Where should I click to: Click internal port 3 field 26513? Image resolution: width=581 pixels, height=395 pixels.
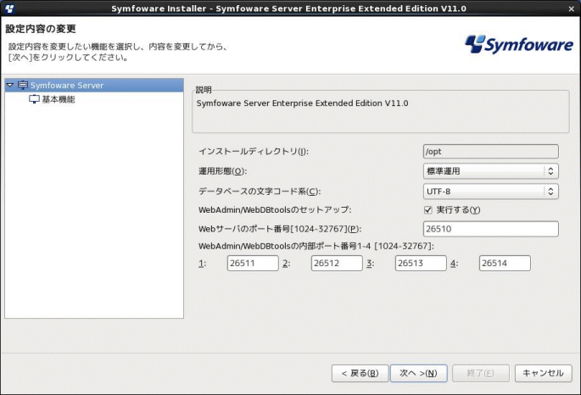pos(421,264)
